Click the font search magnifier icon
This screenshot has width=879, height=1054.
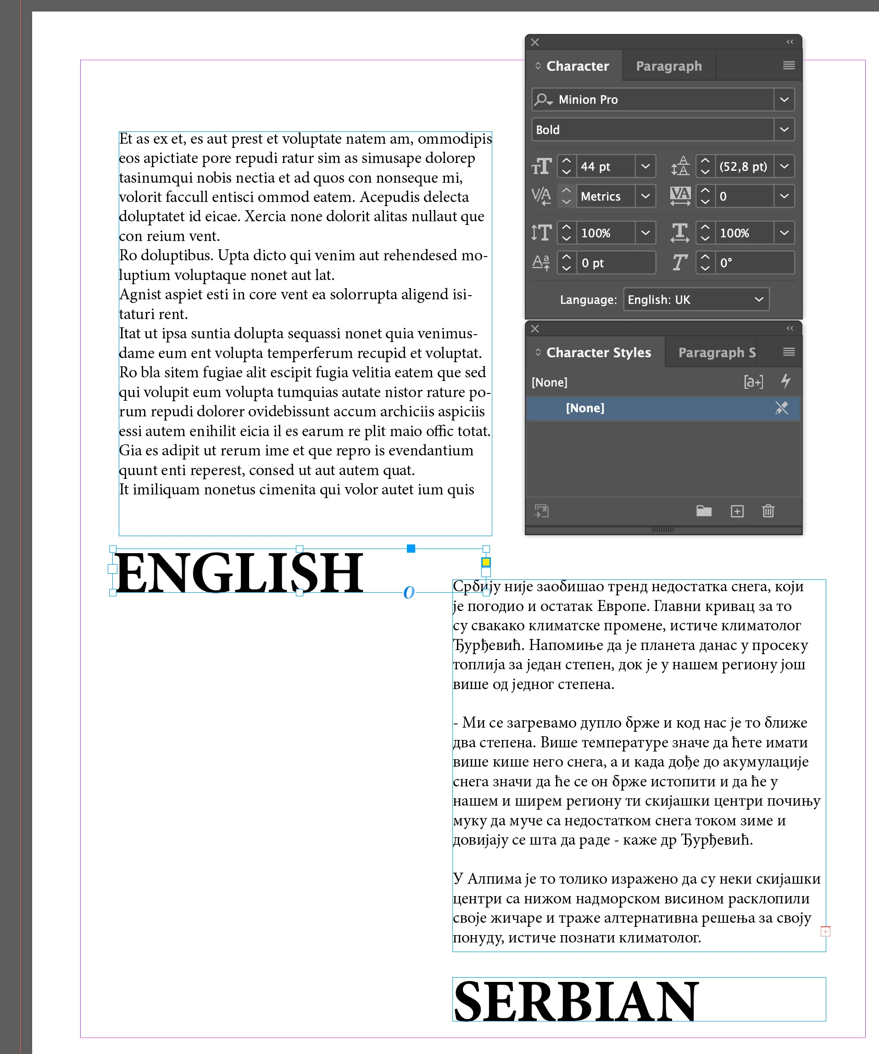(543, 99)
